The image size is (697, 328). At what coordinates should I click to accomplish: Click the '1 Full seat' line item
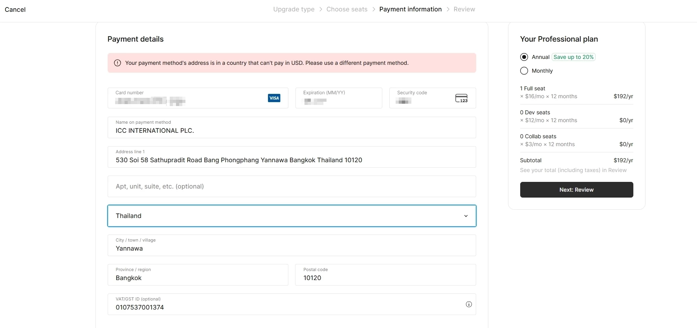click(533, 88)
